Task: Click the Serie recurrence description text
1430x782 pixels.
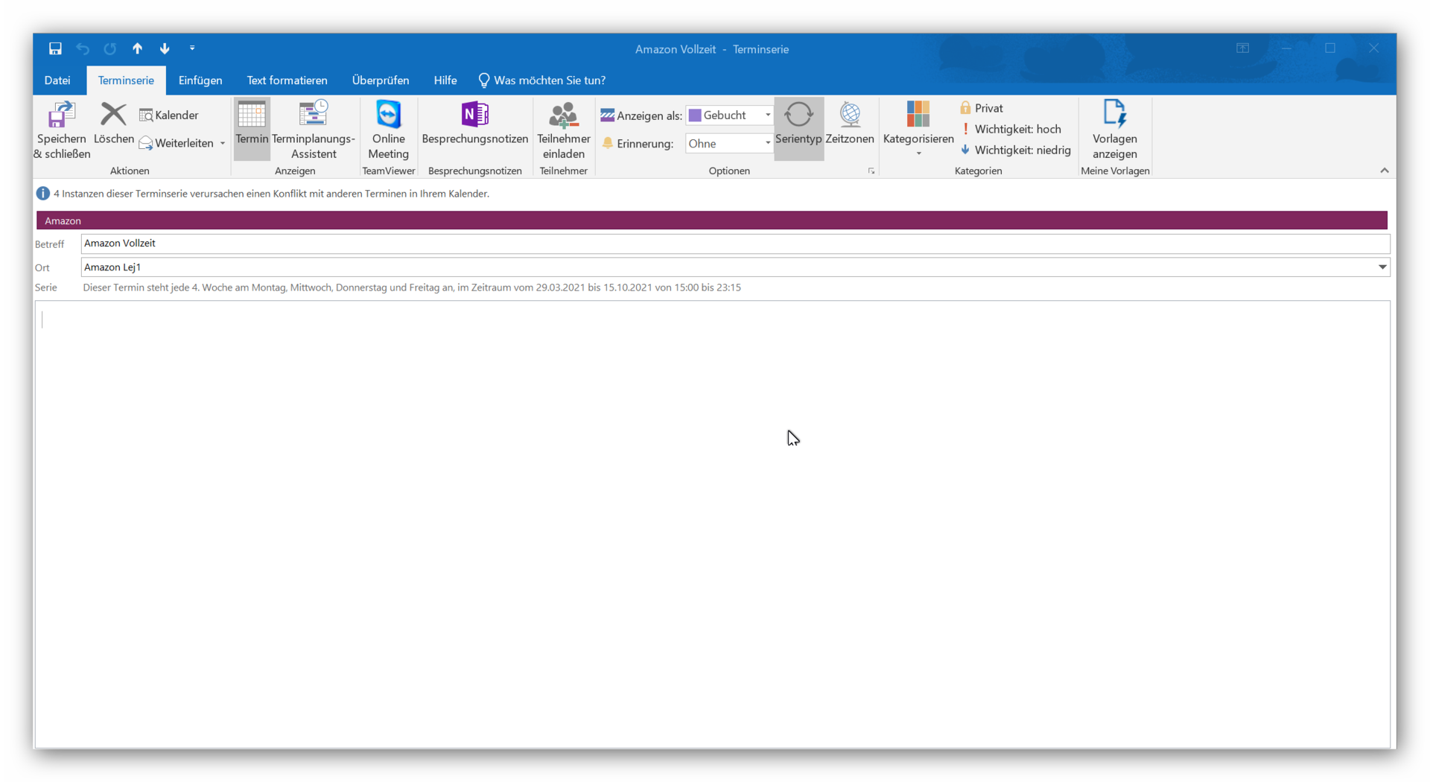Action: [412, 287]
